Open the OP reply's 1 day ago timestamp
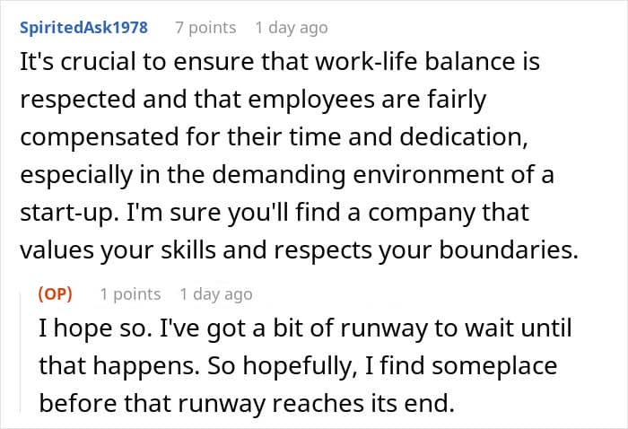Viewport: 628px width, 429px height. click(x=216, y=294)
